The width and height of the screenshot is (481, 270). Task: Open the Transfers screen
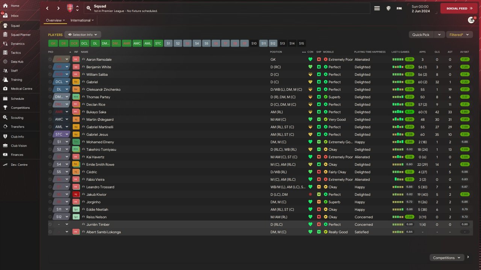point(17,126)
